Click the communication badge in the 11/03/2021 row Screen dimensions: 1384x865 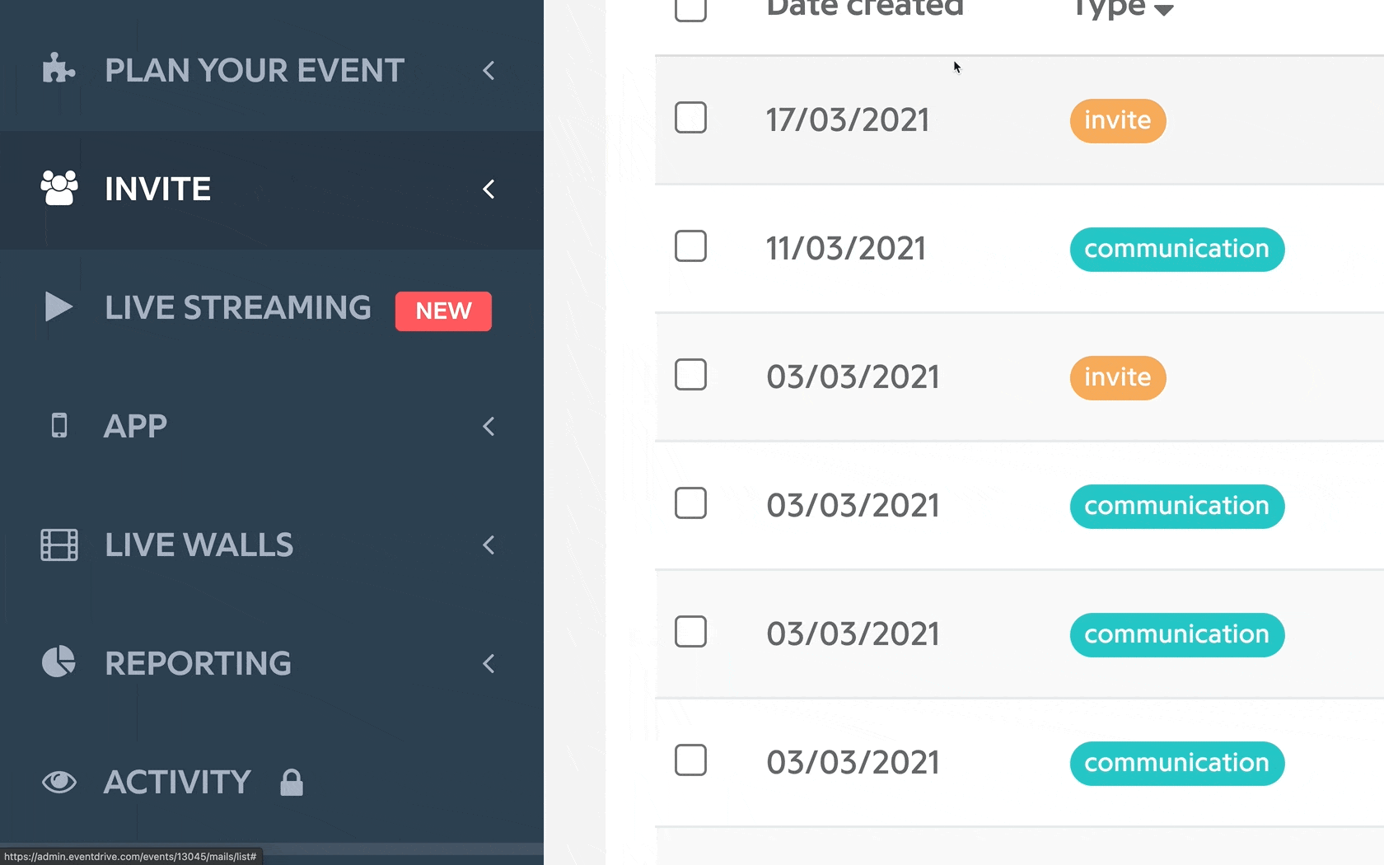tap(1177, 250)
